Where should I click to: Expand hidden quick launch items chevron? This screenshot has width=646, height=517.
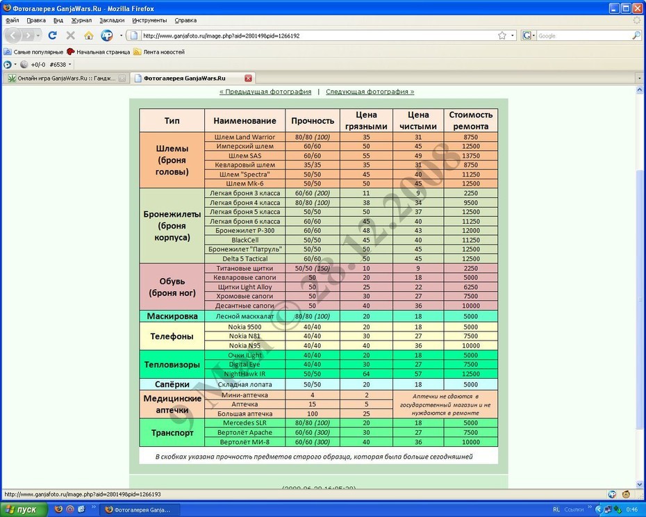pyautogui.click(x=93, y=507)
